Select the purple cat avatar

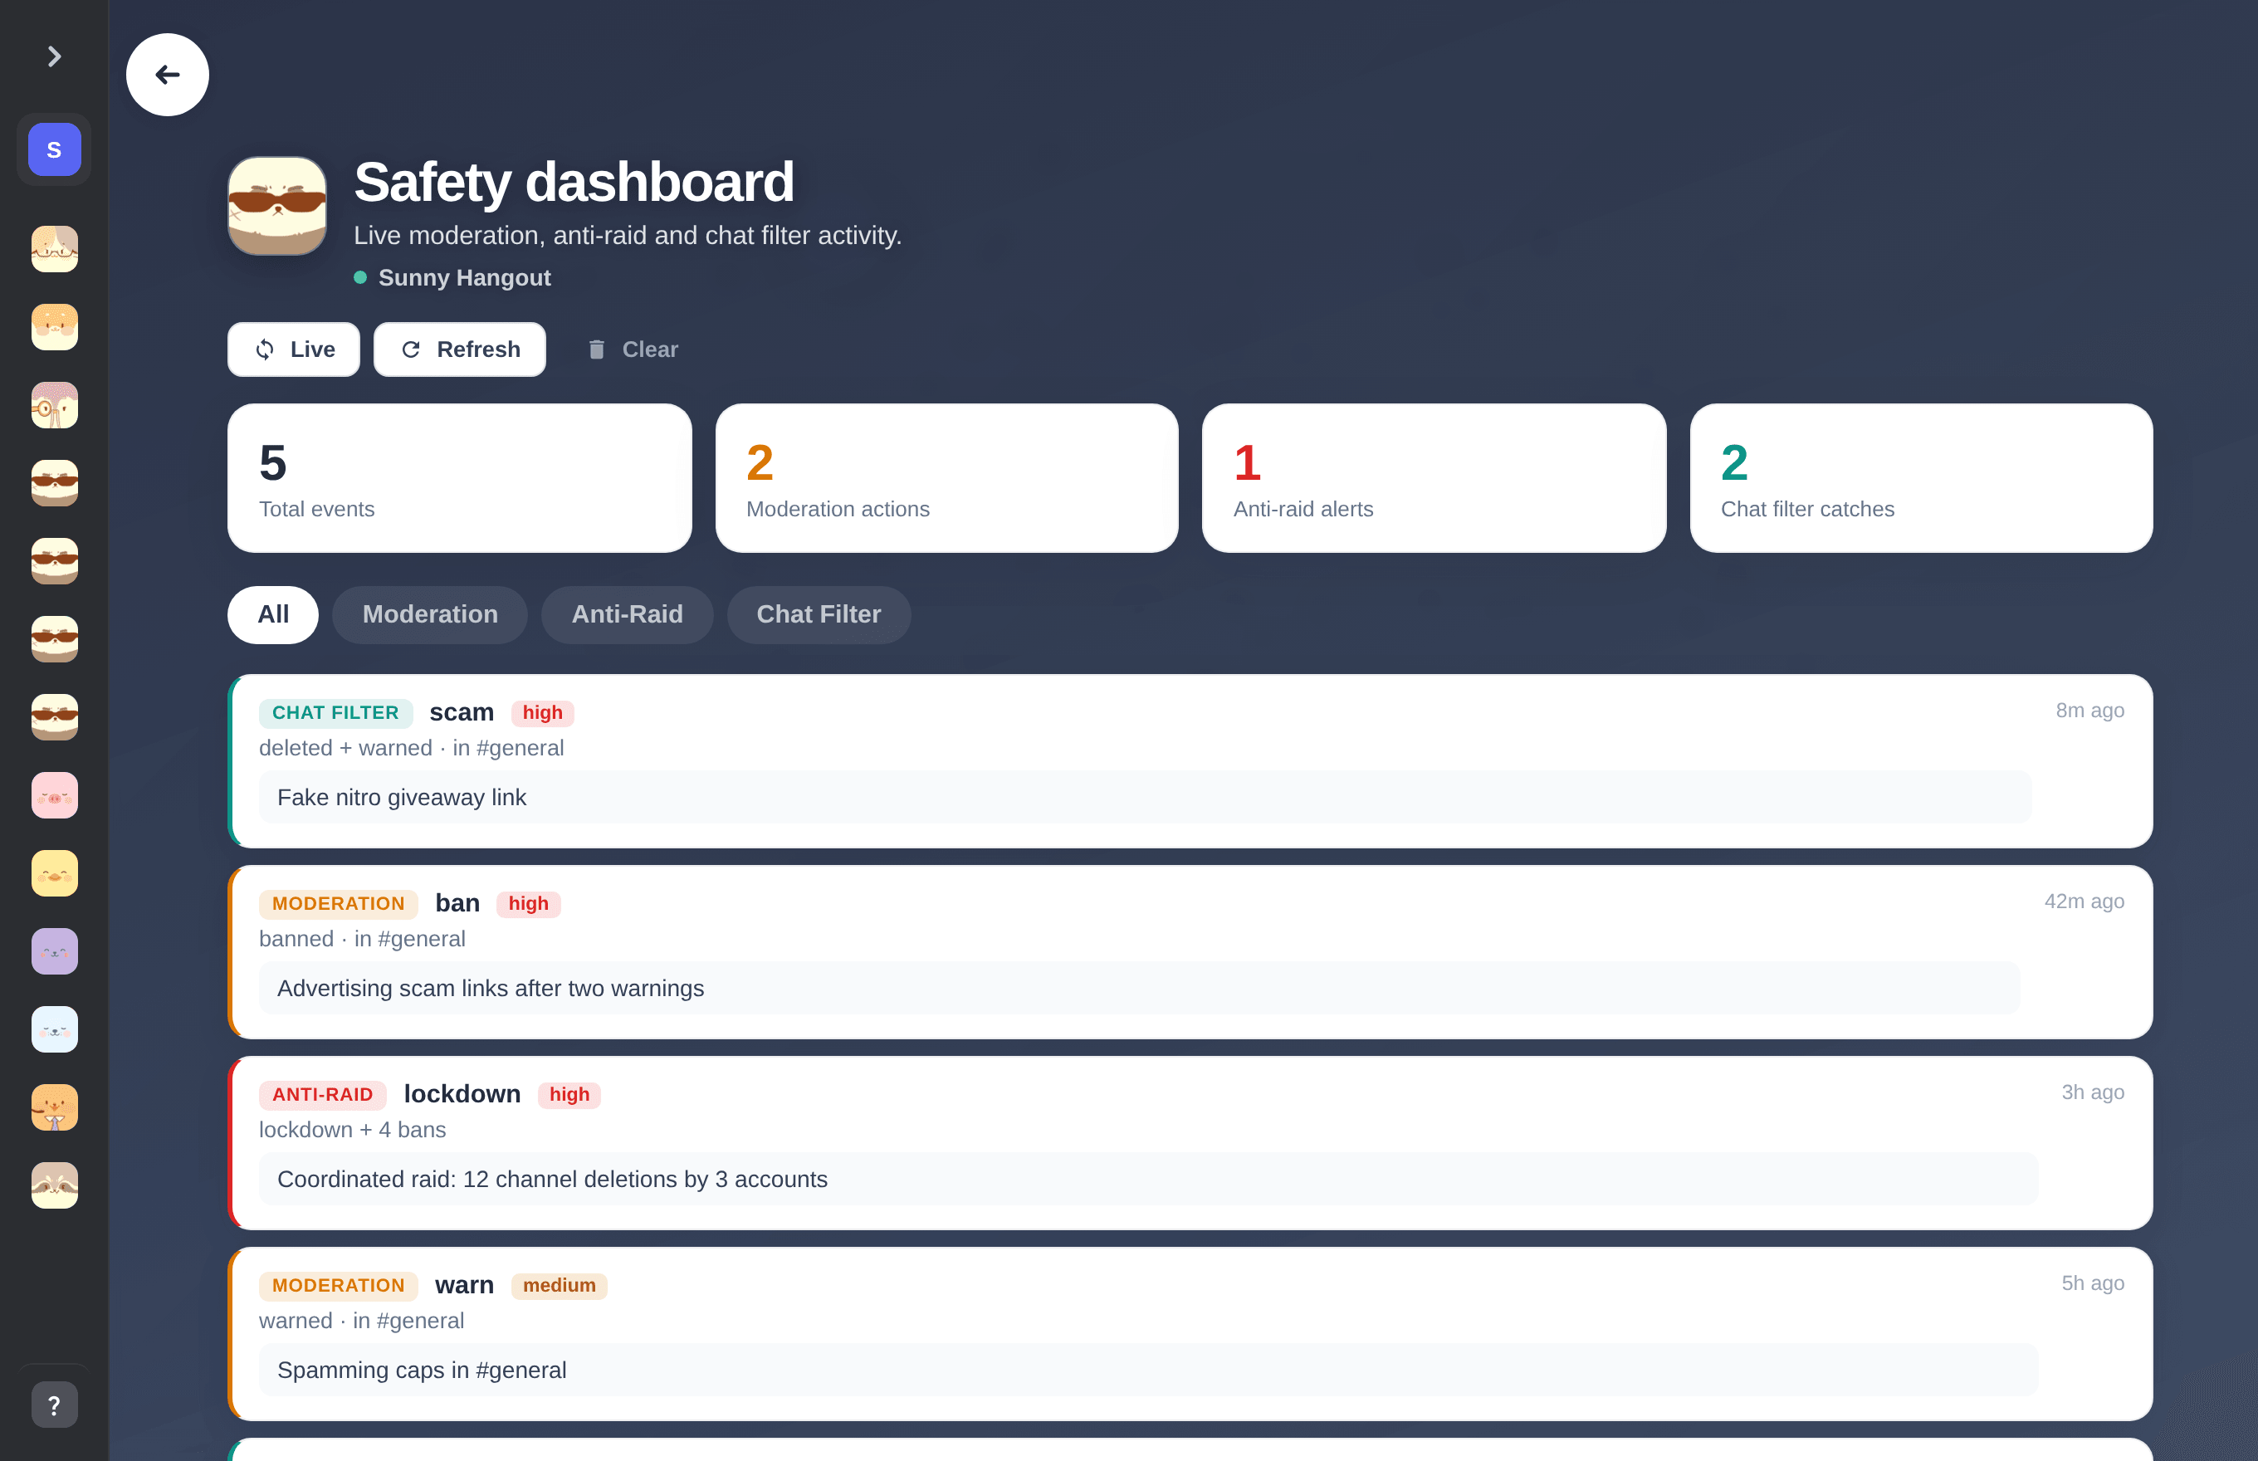coord(54,951)
